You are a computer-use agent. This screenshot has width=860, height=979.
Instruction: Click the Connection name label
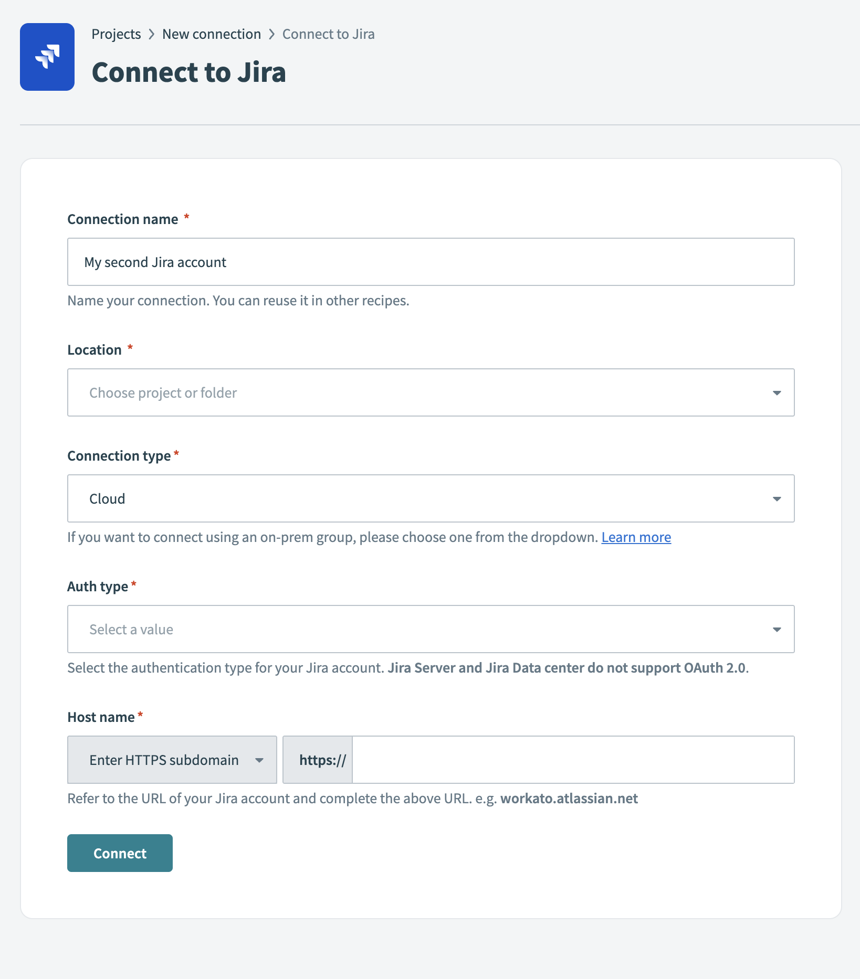tap(123, 219)
